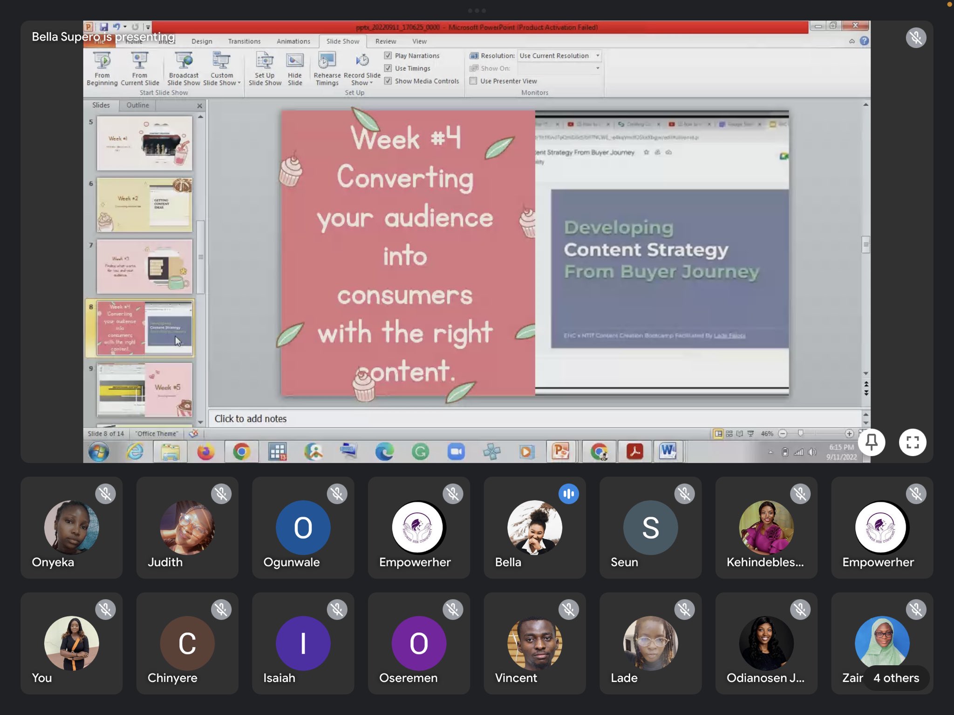The height and width of the screenshot is (715, 954).
Task: Click the Hide Slide button
Action: pyautogui.click(x=295, y=69)
